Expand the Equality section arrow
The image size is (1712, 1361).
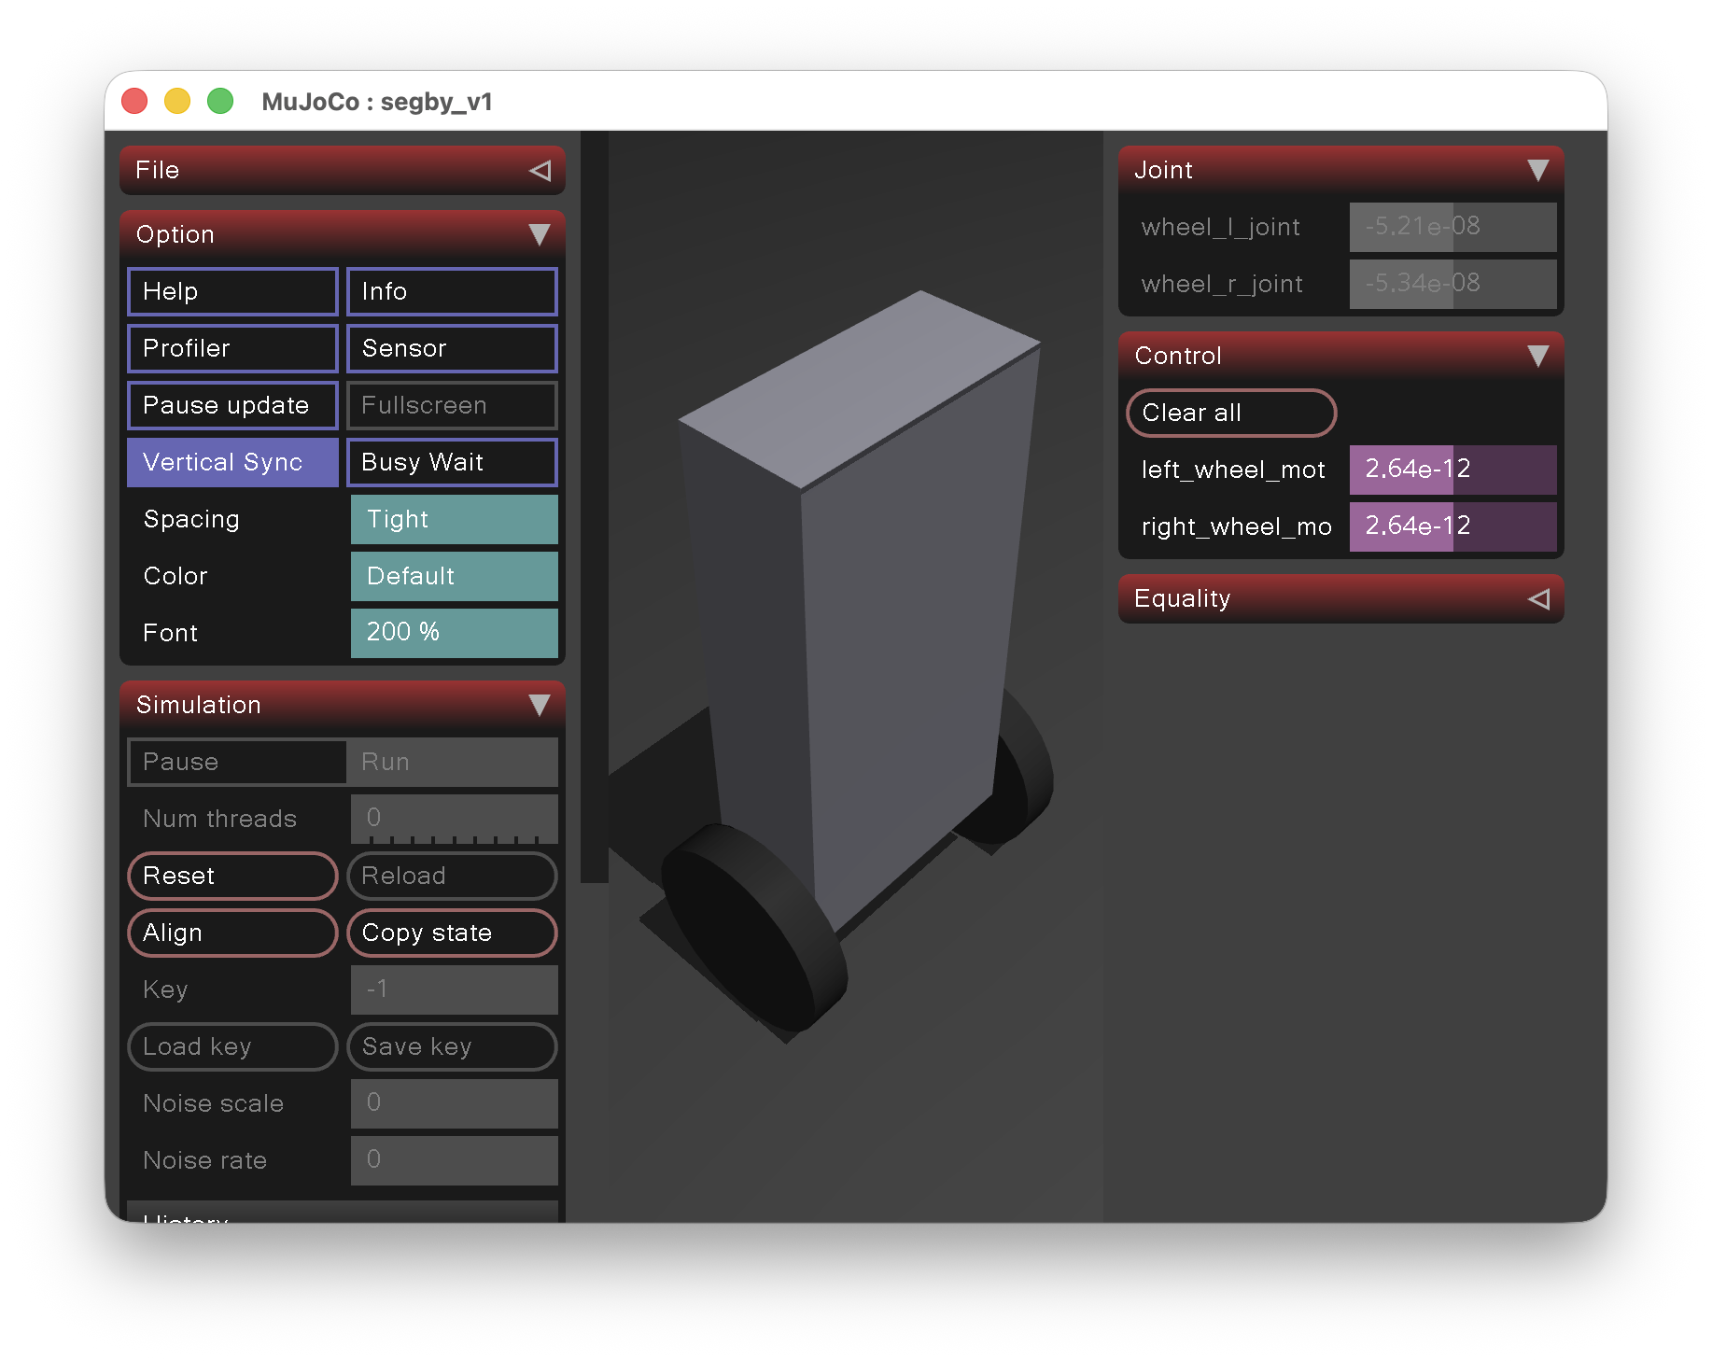pyautogui.click(x=1538, y=598)
